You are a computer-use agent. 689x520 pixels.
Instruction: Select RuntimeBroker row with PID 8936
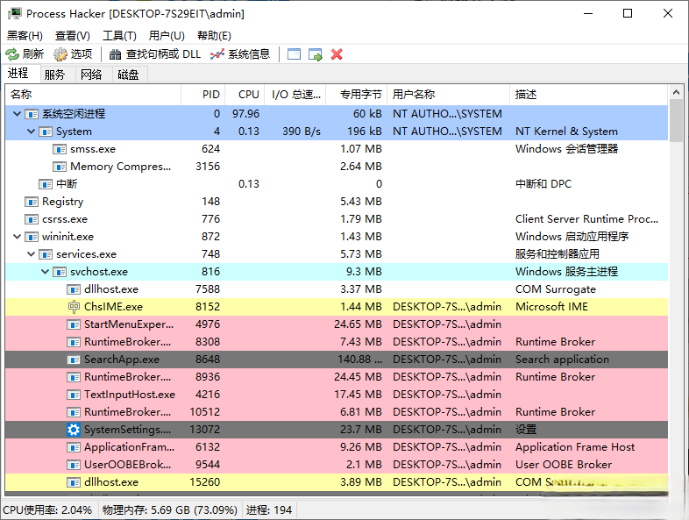click(x=337, y=377)
